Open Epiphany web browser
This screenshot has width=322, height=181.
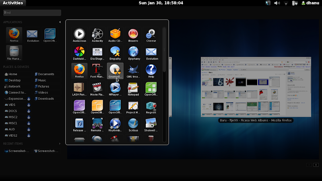(x=133, y=53)
